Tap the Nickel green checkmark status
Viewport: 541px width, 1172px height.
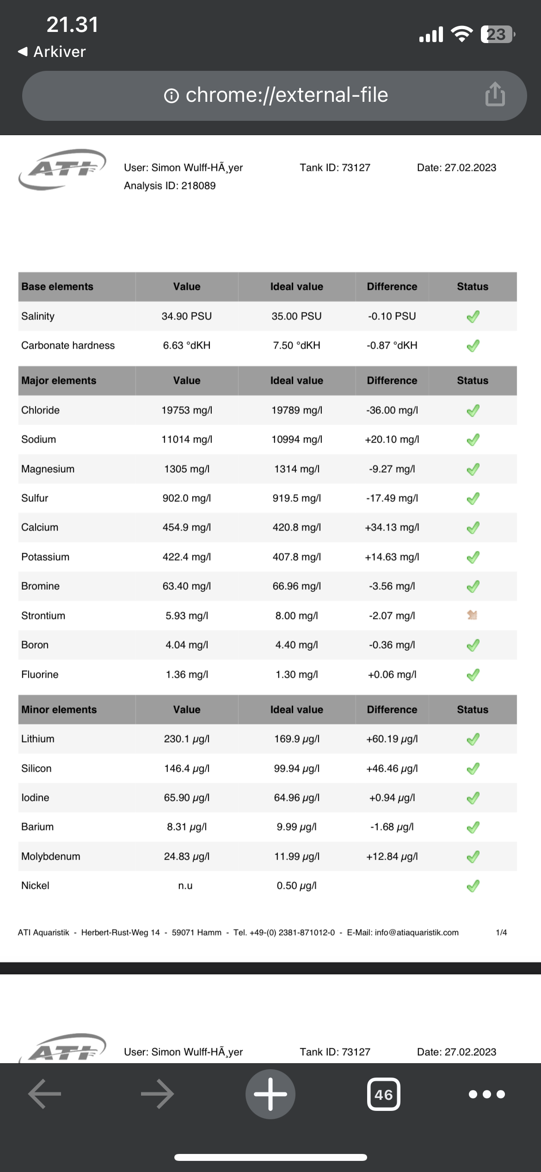coord(473,886)
